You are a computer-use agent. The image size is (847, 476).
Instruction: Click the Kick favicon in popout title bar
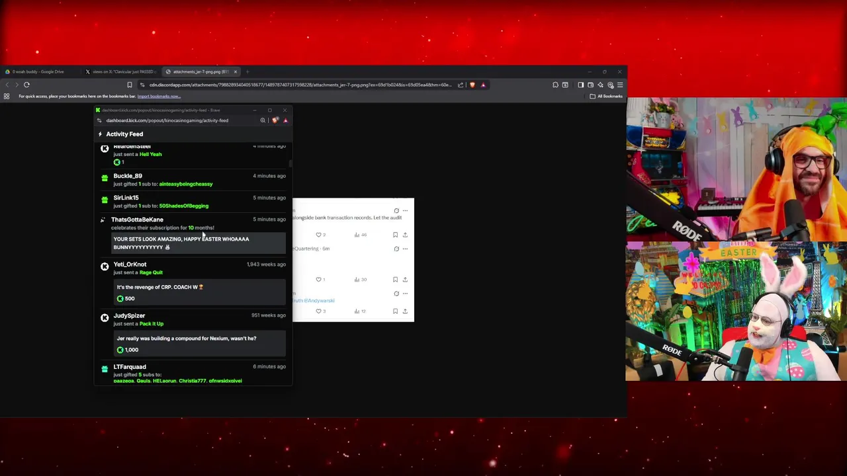click(98, 110)
